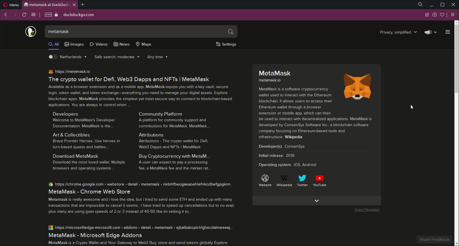Click the DuckDuckGo duck logo

coord(31,32)
